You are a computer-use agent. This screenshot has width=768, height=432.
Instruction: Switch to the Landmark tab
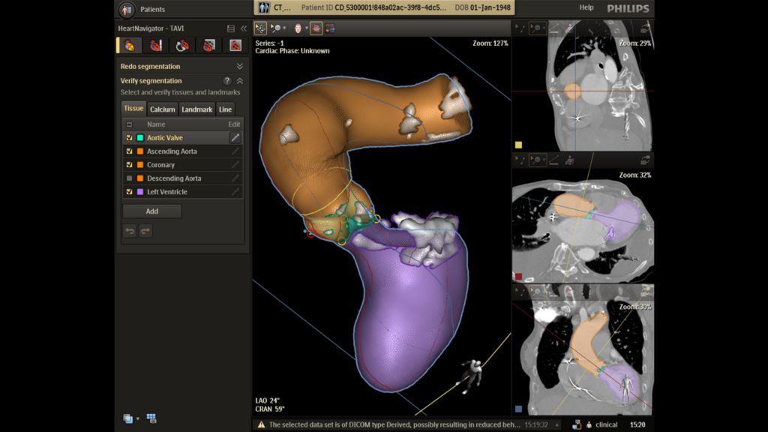point(197,109)
